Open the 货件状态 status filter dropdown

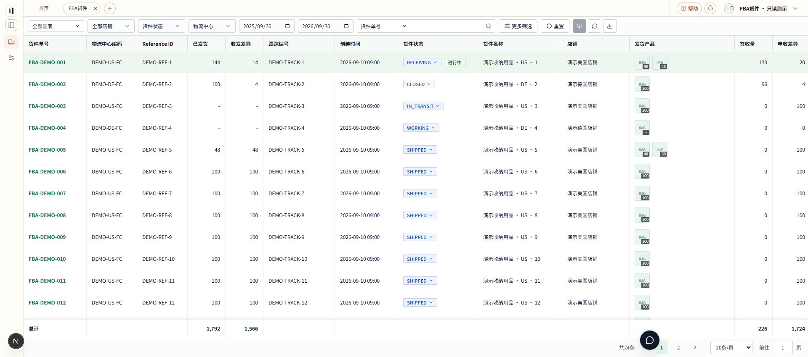(x=162, y=26)
